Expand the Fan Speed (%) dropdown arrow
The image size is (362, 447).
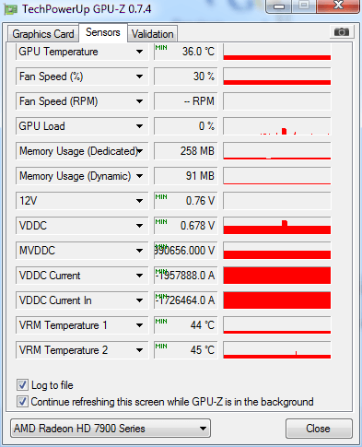pyautogui.click(x=140, y=76)
